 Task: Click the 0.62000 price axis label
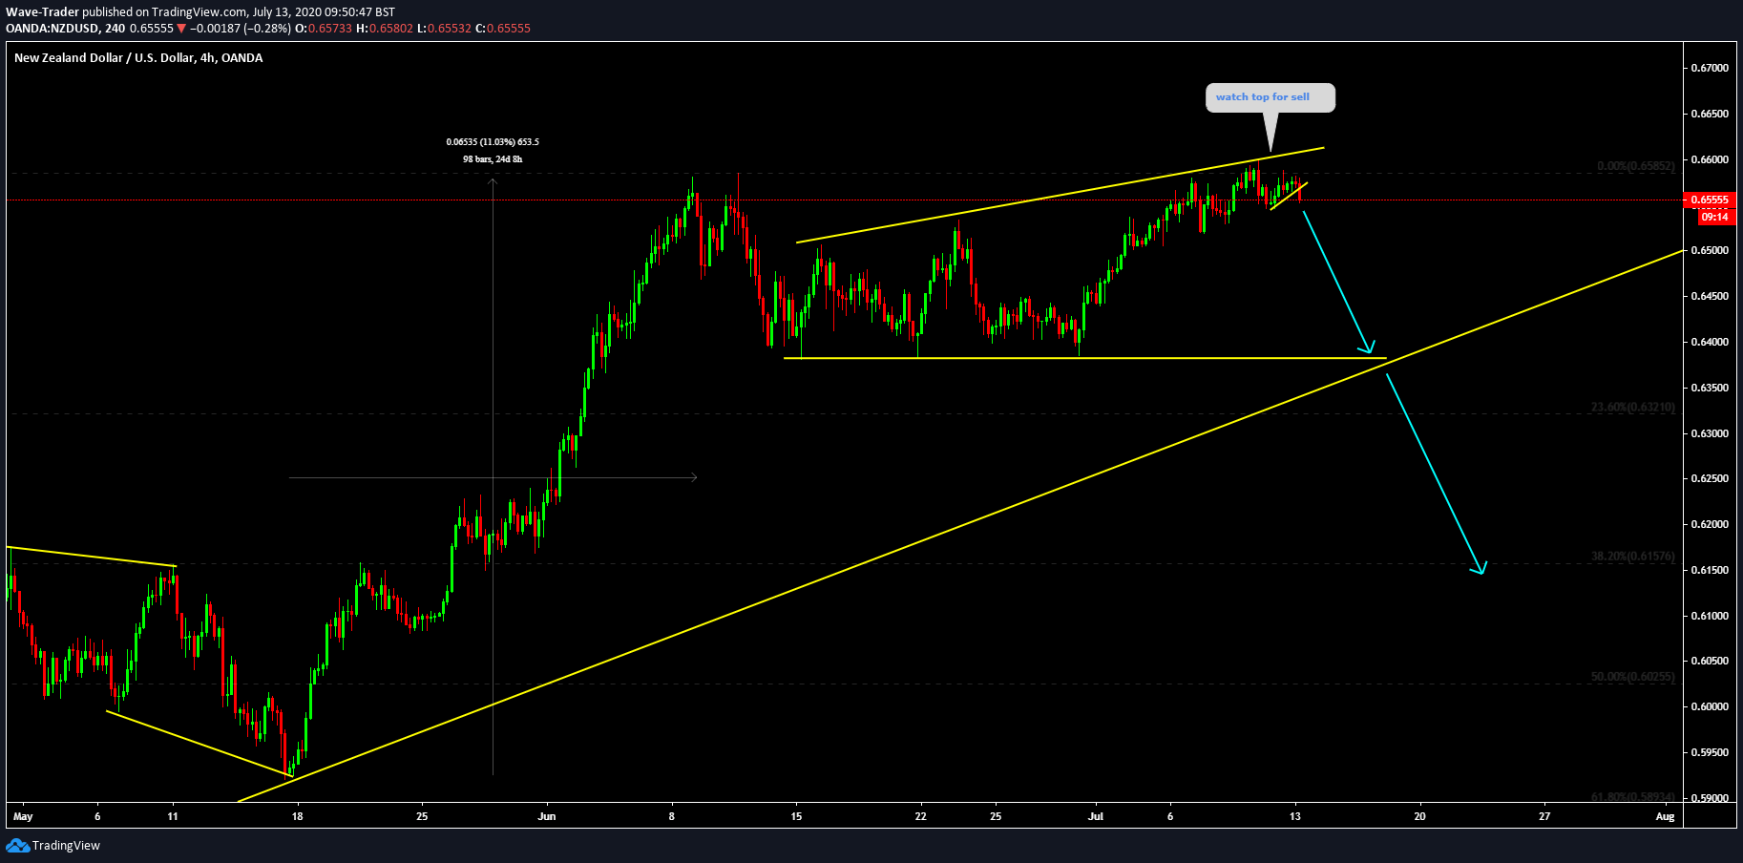1710,524
